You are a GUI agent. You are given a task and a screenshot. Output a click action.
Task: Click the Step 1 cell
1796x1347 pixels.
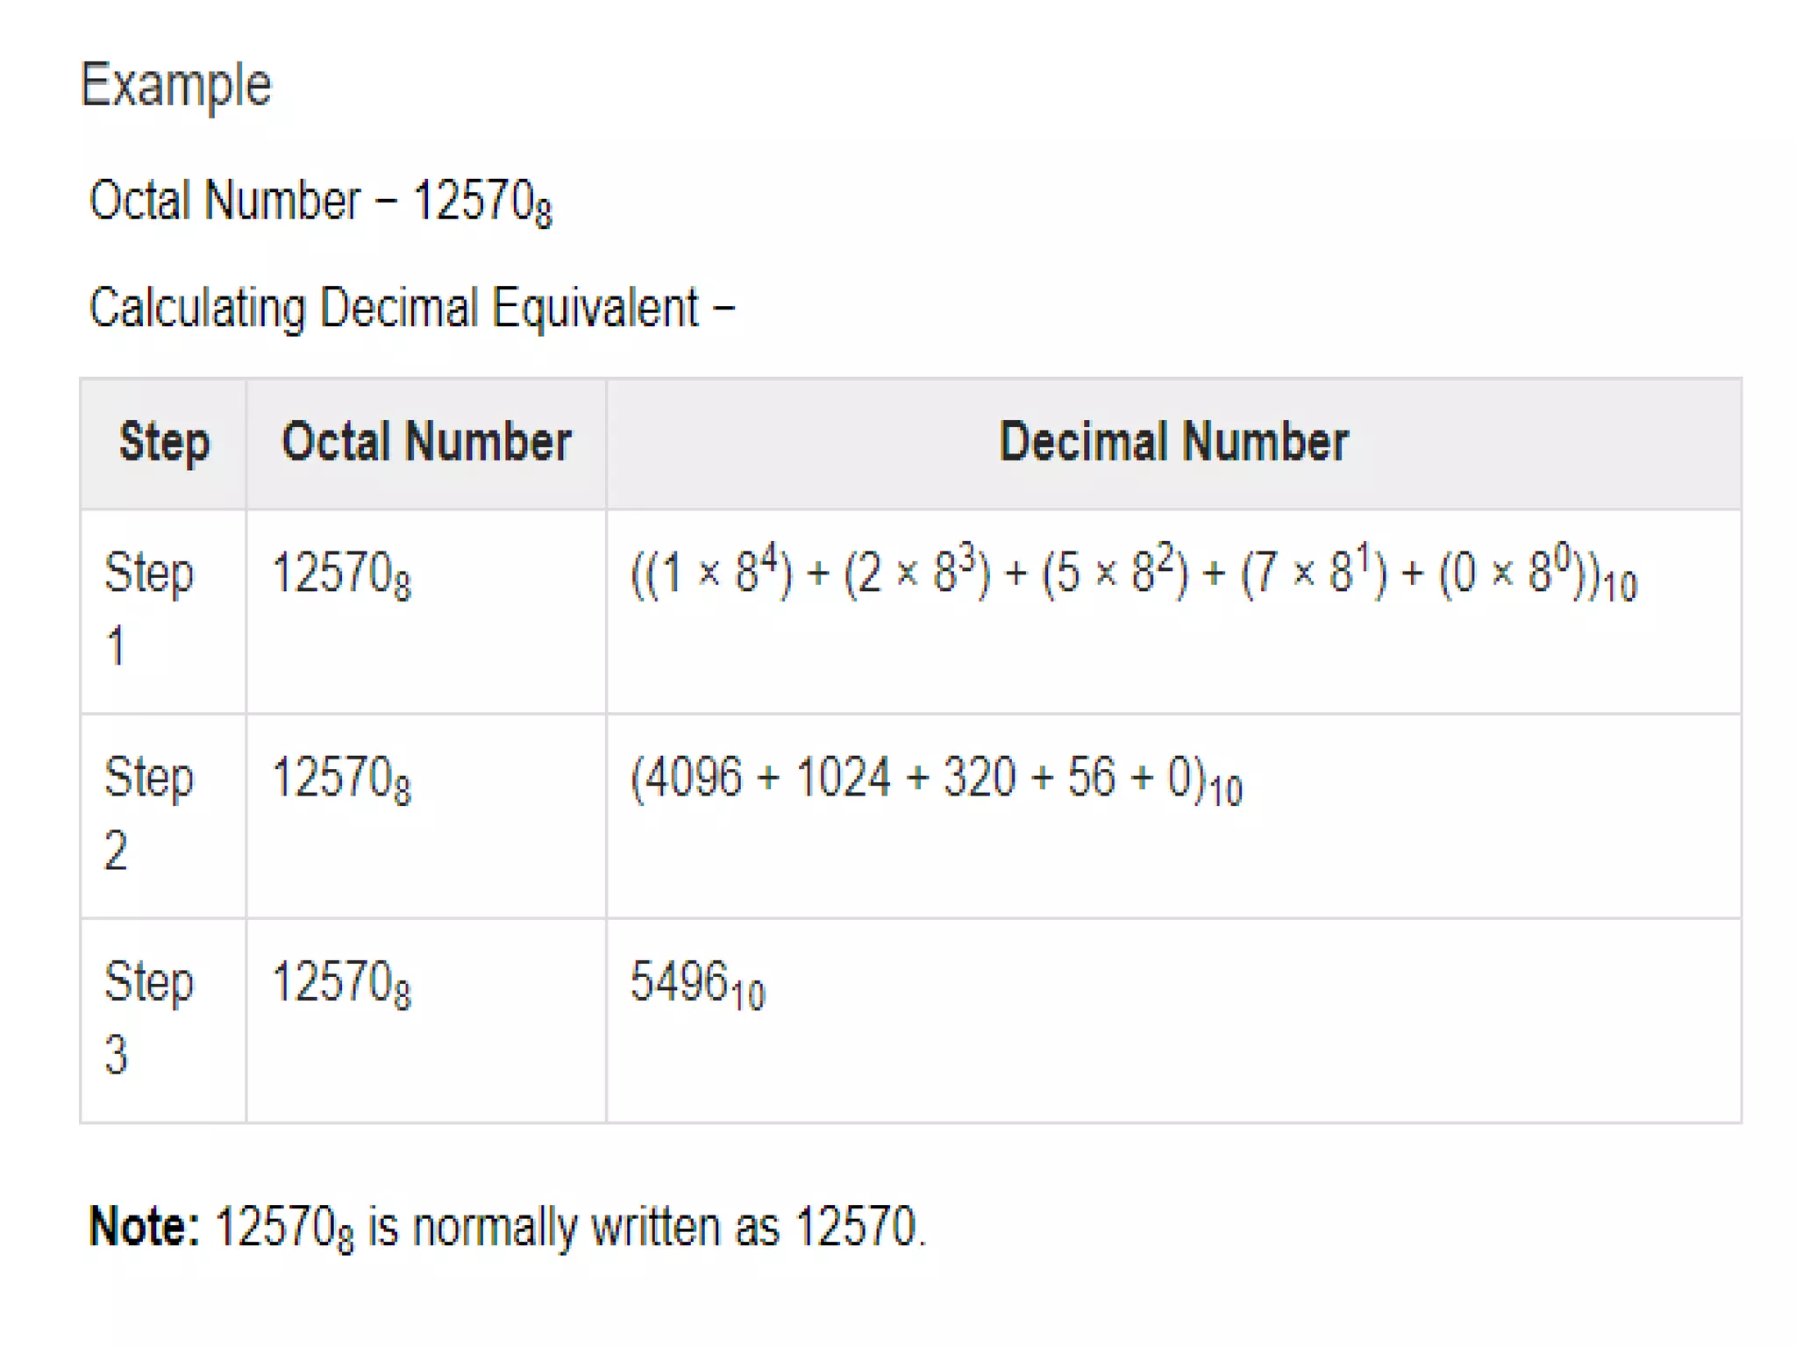point(147,609)
